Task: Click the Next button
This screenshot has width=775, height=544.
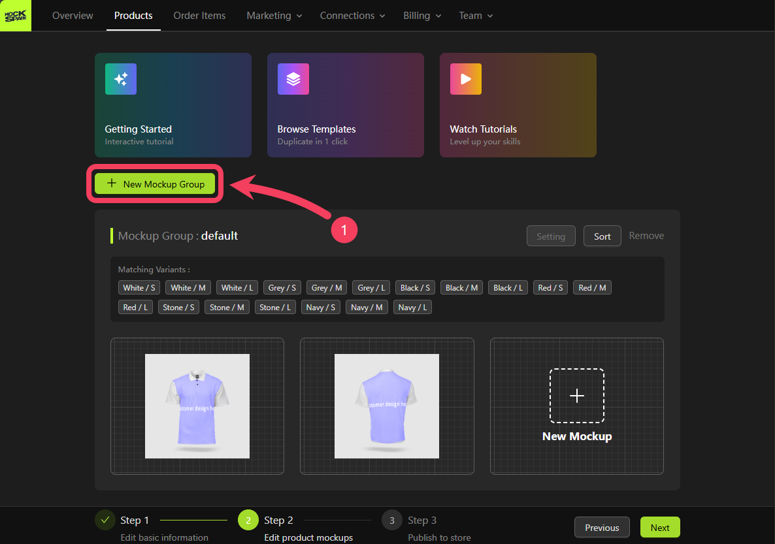Action: click(660, 527)
